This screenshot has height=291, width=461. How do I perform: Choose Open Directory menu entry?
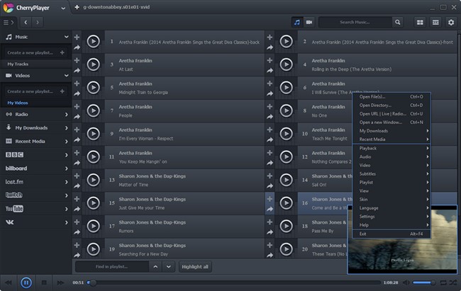[x=391, y=105]
